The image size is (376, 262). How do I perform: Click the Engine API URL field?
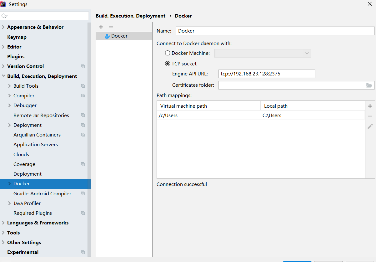[267, 74]
